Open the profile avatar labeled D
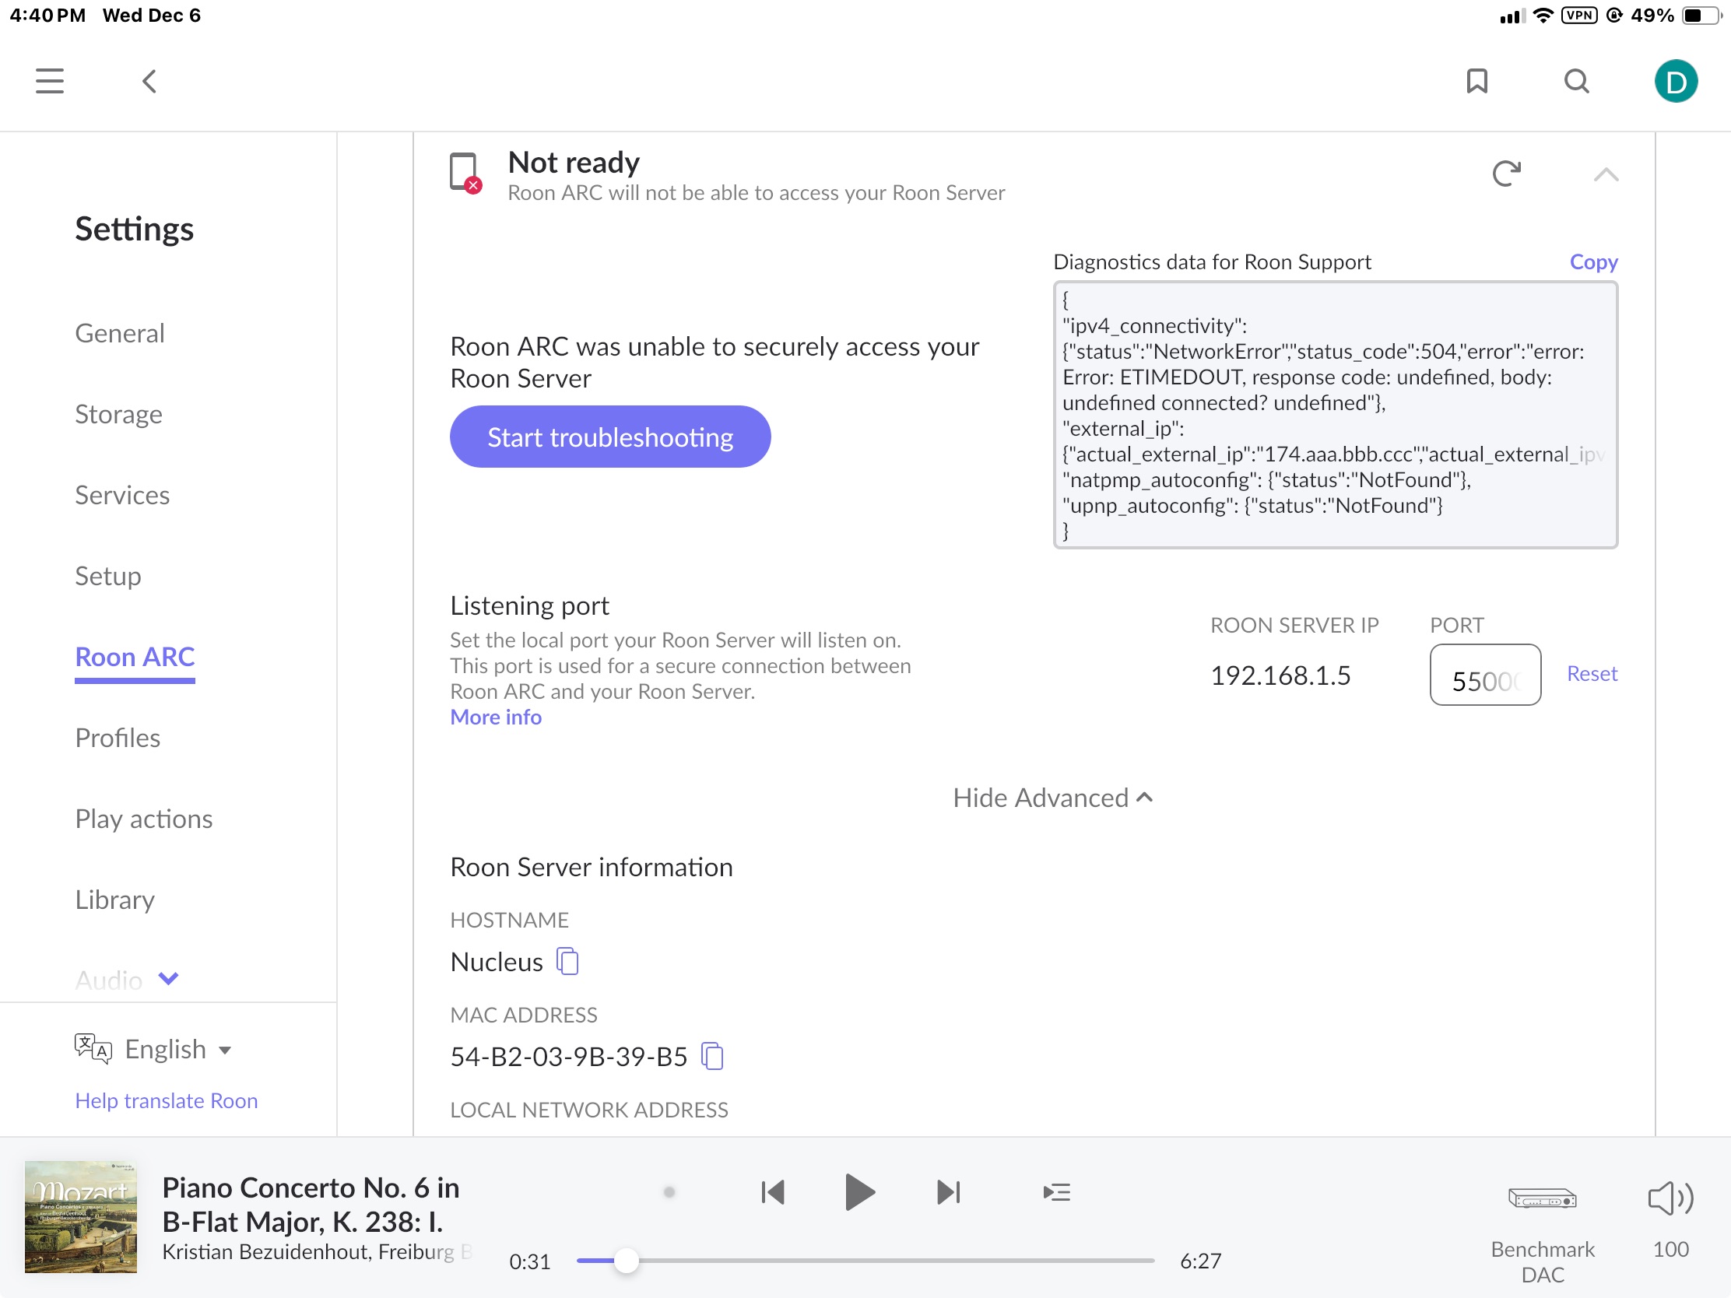This screenshot has width=1731, height=1298. pyautogui.click(x=1676, y=82)
